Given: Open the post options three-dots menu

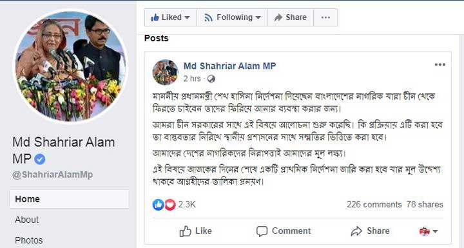Looking at the screenshot, I should pos(440,65).
